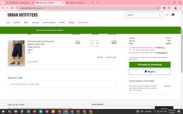Bookmark this page with star icon
This screenshot has width=183, height=114.
coord(158,8)
